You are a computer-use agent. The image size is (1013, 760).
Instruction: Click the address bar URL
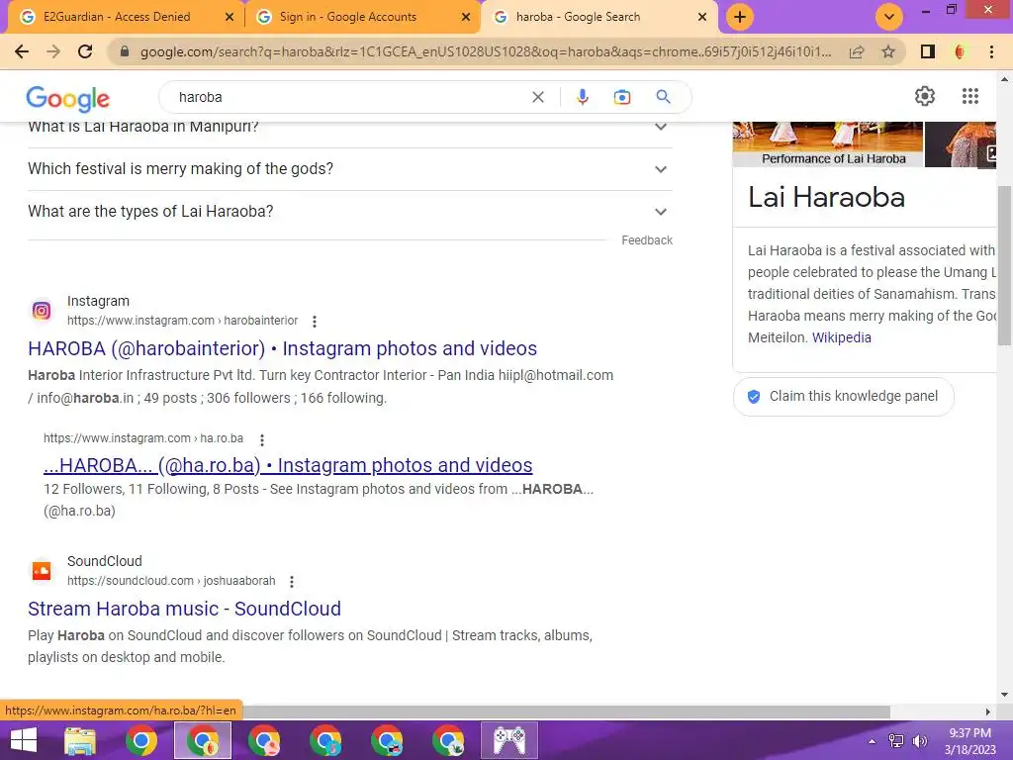click(486, 51)
